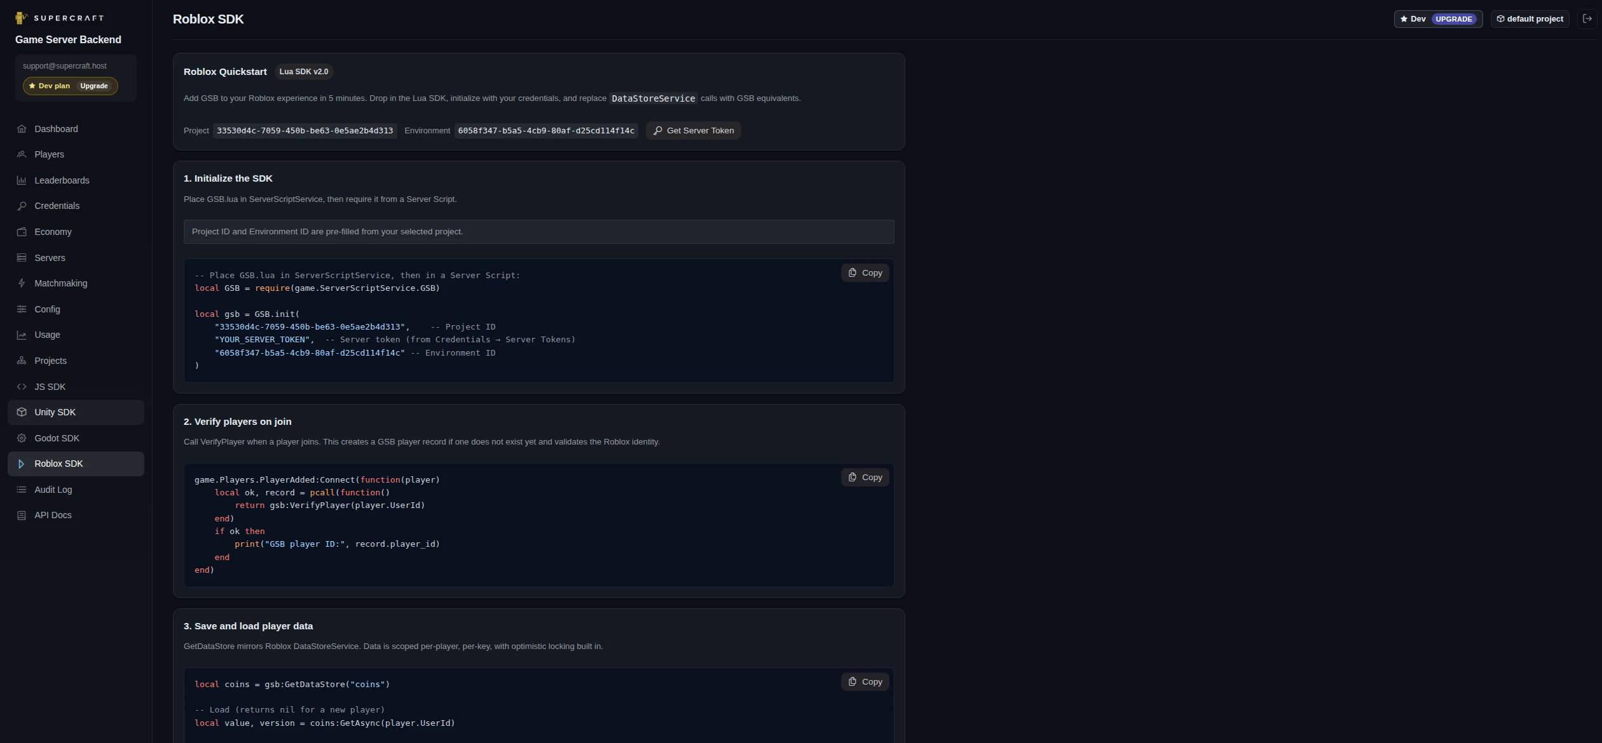
Task: Click the cube icon beside default project
Action: pyautogui.click(x=1500, y=19)
